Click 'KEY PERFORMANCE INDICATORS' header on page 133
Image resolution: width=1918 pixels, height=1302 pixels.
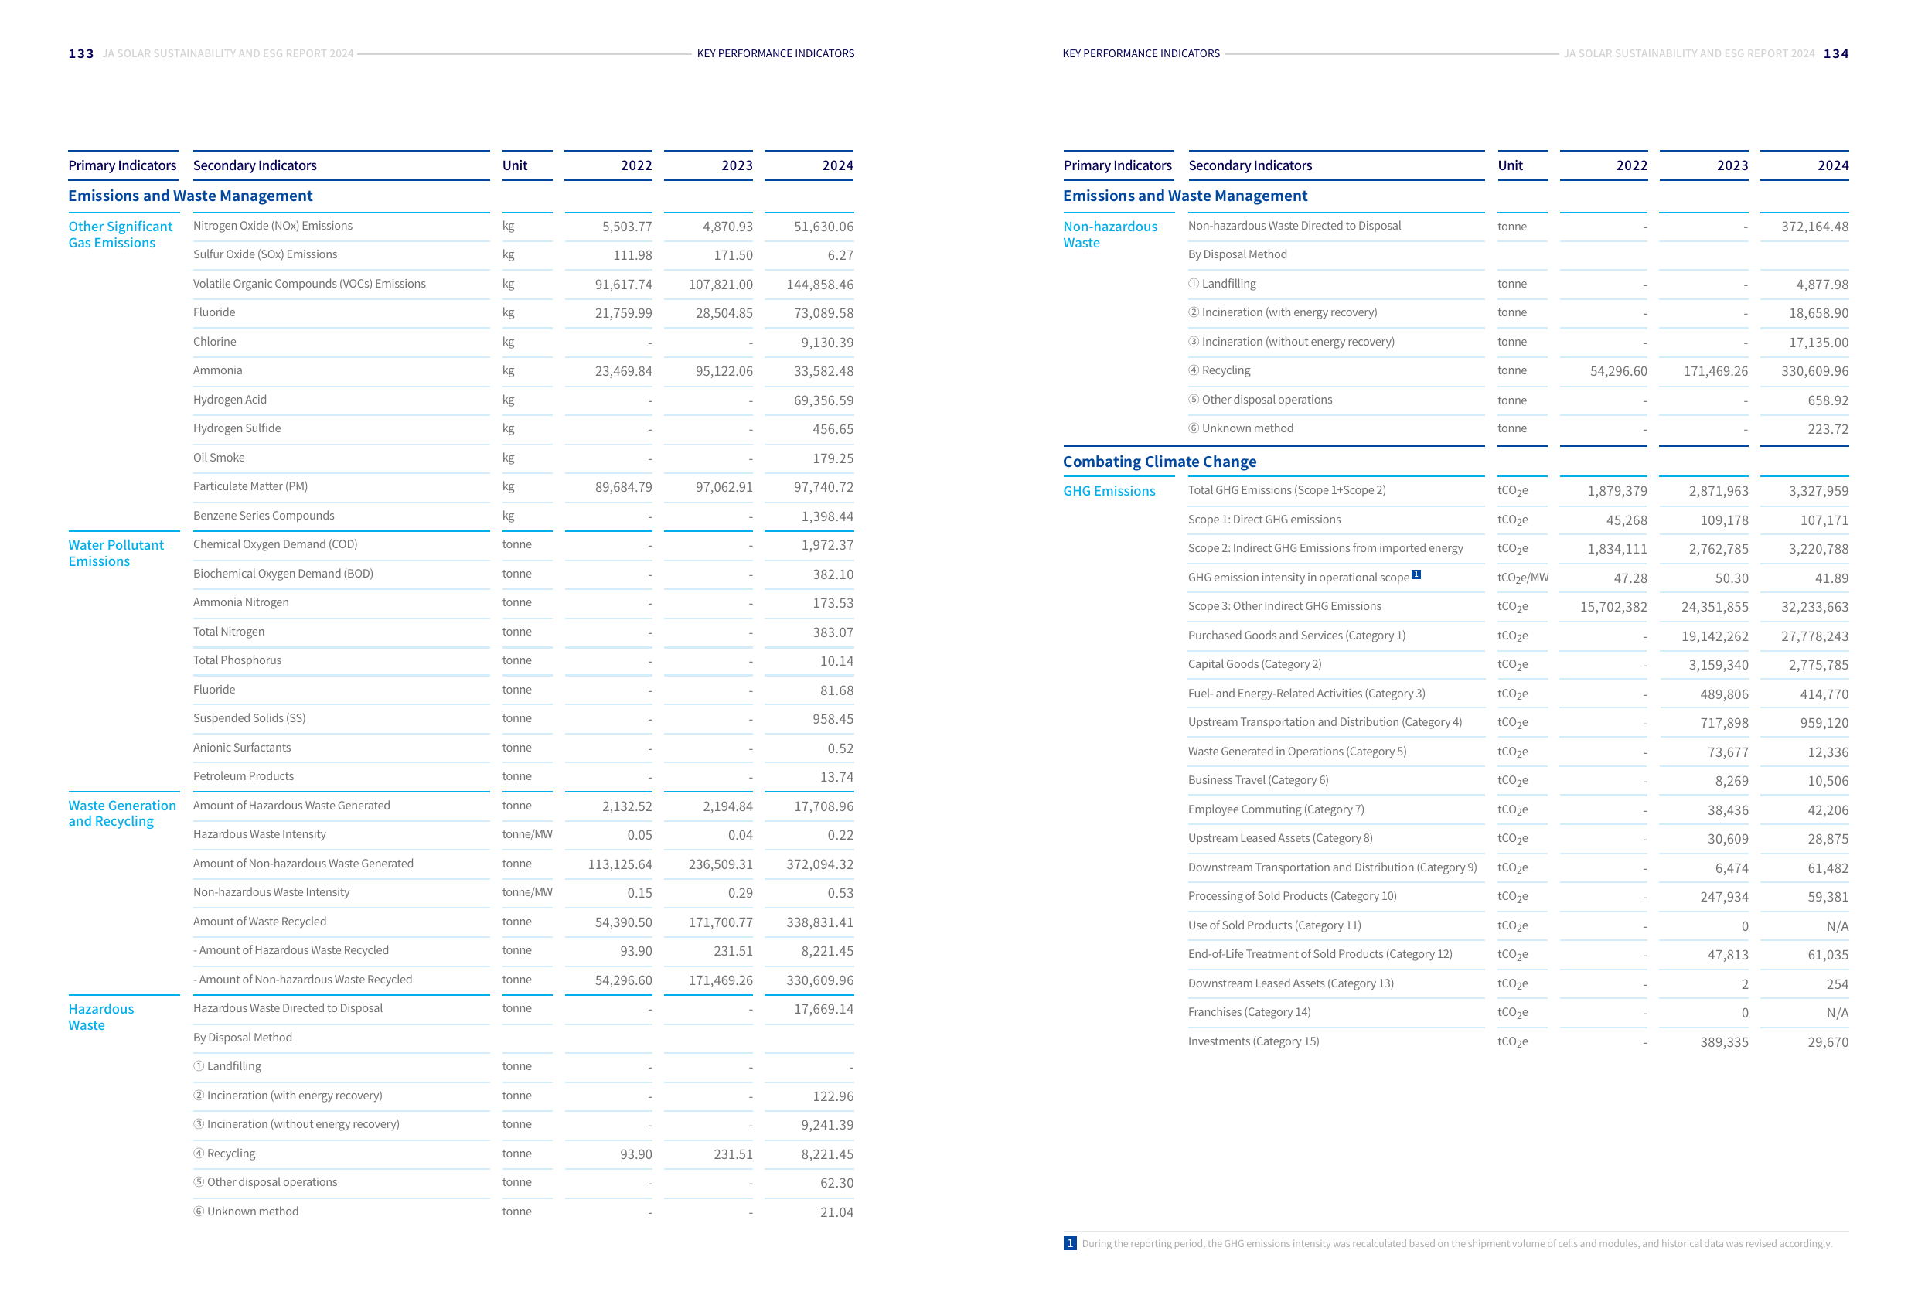tap(775, 53)
